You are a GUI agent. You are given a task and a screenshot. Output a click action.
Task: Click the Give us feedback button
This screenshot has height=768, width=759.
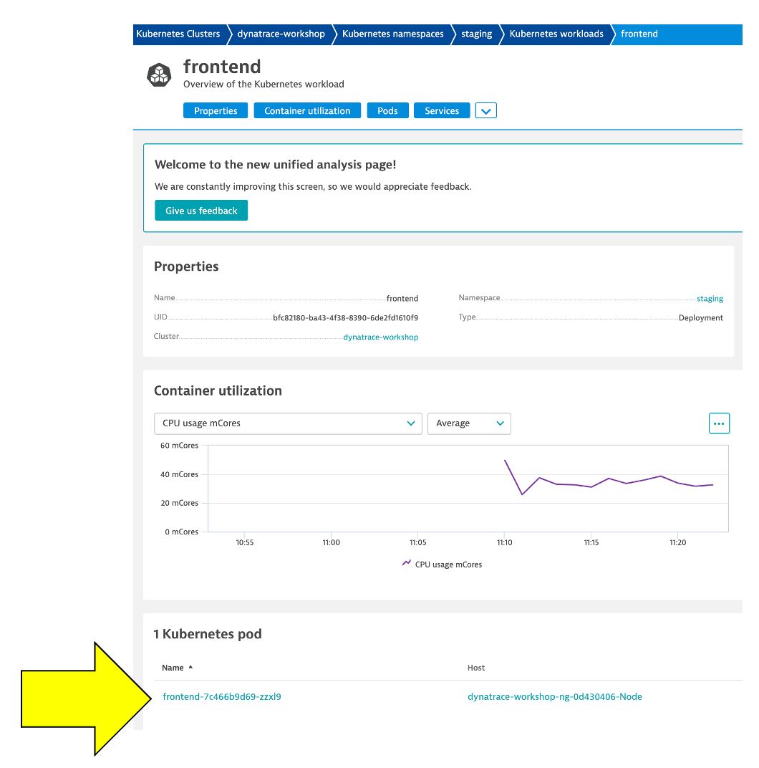201,211
